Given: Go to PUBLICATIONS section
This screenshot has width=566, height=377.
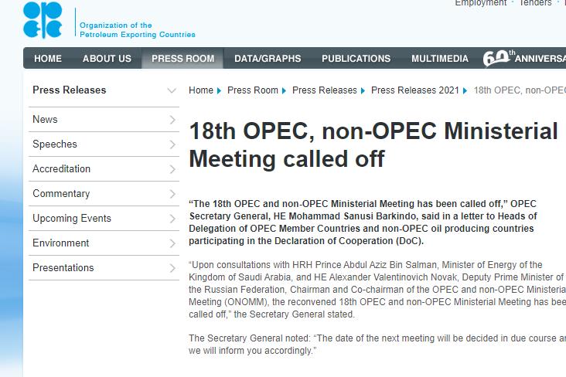Looking at the screenshot, I should pos(356,59).
